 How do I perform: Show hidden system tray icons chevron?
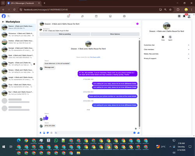(x=170, y=147)
